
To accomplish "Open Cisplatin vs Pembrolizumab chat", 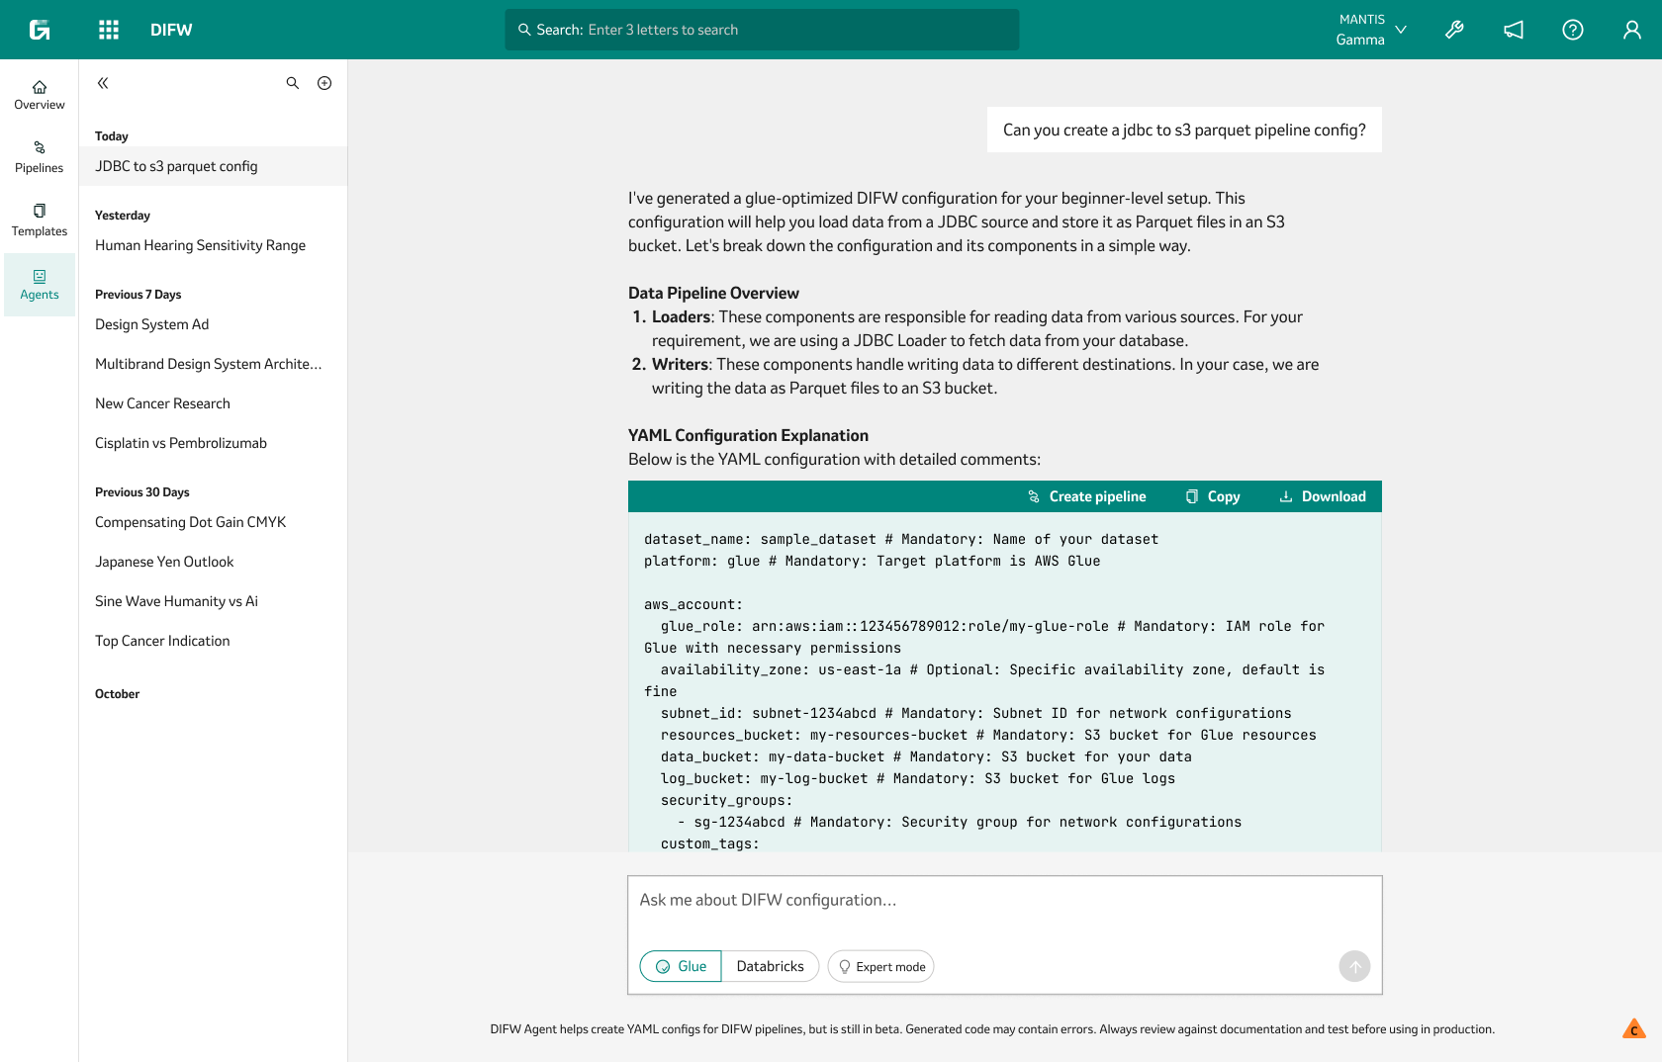I will (213, 443).
